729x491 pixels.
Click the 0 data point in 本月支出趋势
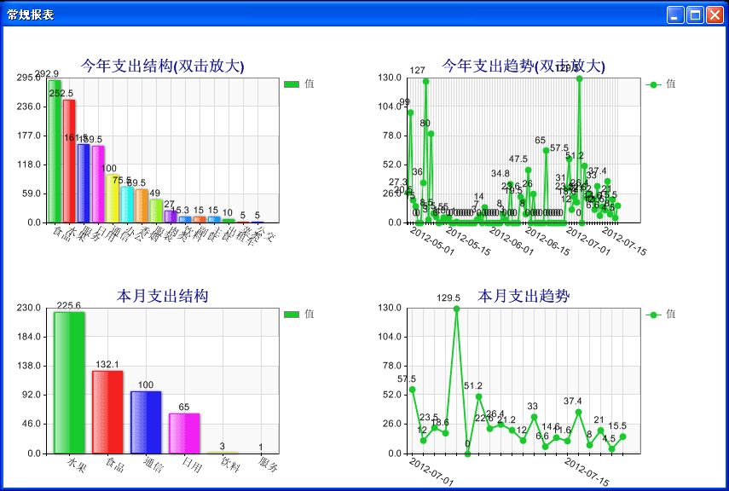click(468, 453)
